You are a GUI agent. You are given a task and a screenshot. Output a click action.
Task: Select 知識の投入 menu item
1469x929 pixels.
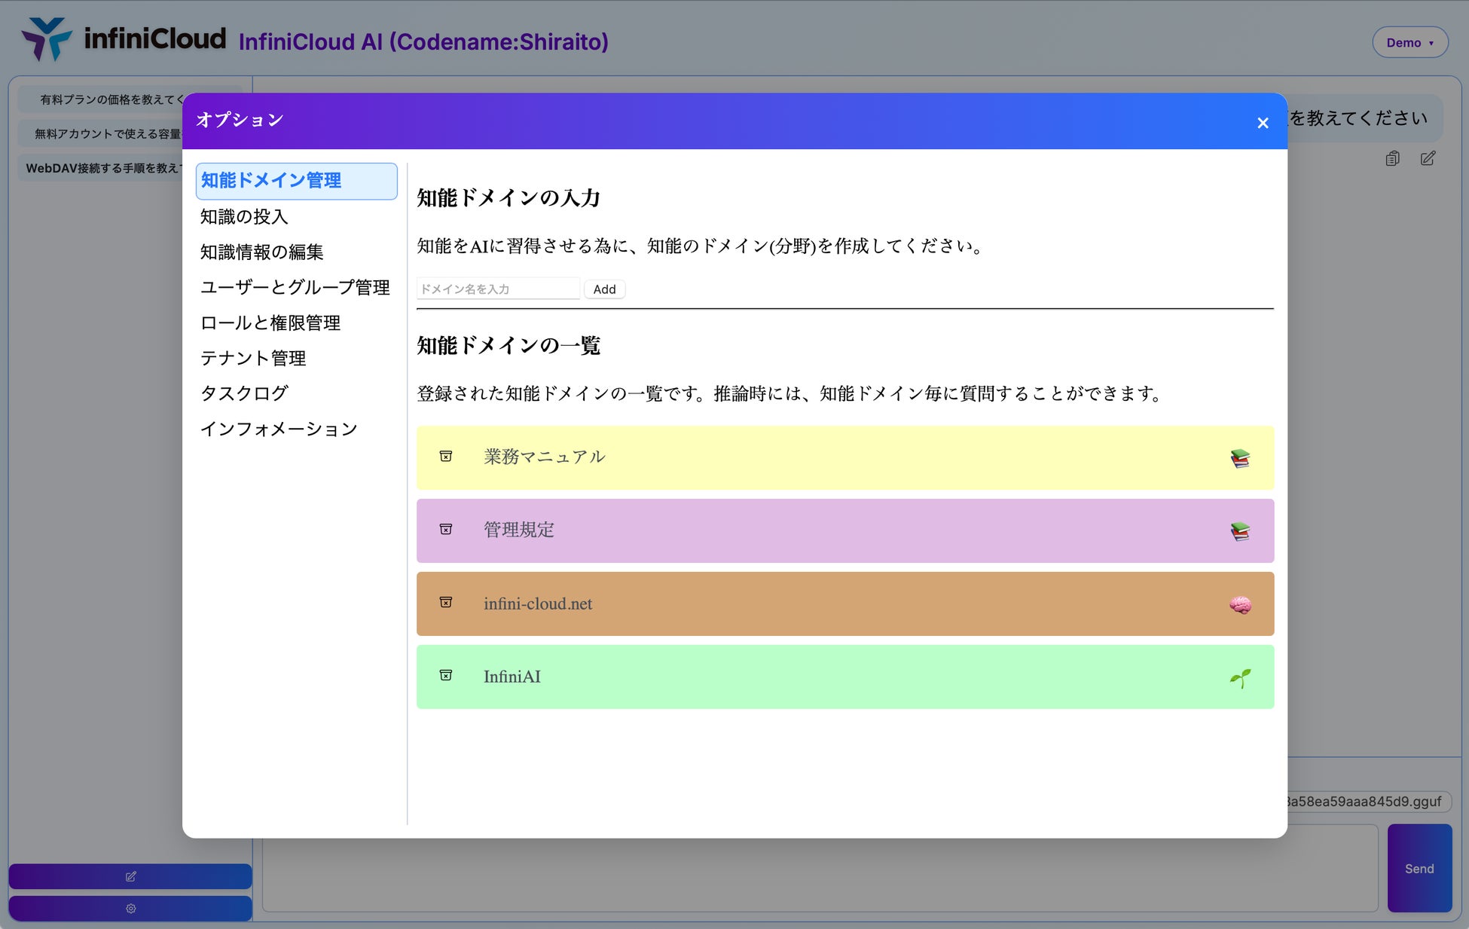[x=244, y=217]
